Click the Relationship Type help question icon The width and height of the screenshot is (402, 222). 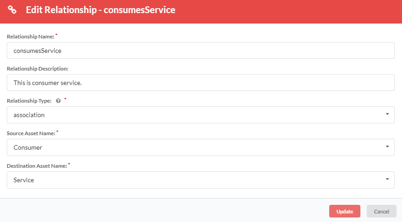58,101
